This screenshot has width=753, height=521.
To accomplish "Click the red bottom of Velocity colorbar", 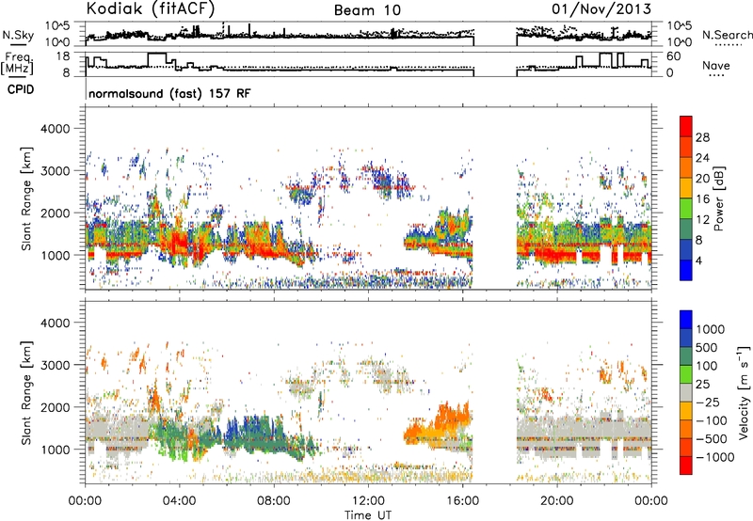I will (686, 466).
